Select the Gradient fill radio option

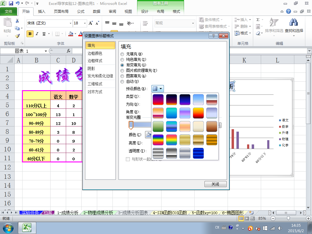pyautogui.click(x=122, y=65)
